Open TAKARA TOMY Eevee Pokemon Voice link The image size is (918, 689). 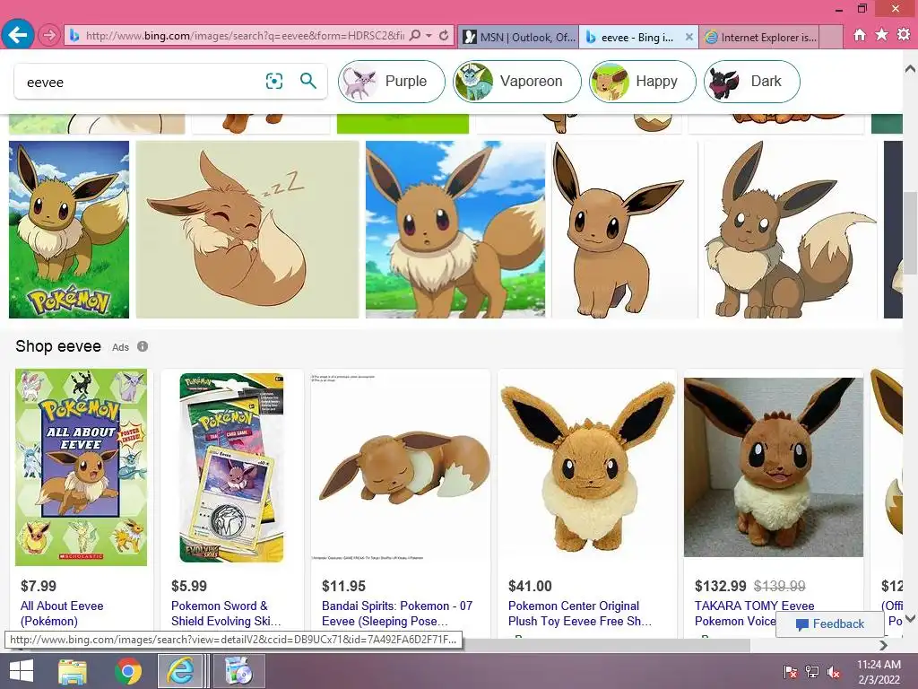coord(754,614)
